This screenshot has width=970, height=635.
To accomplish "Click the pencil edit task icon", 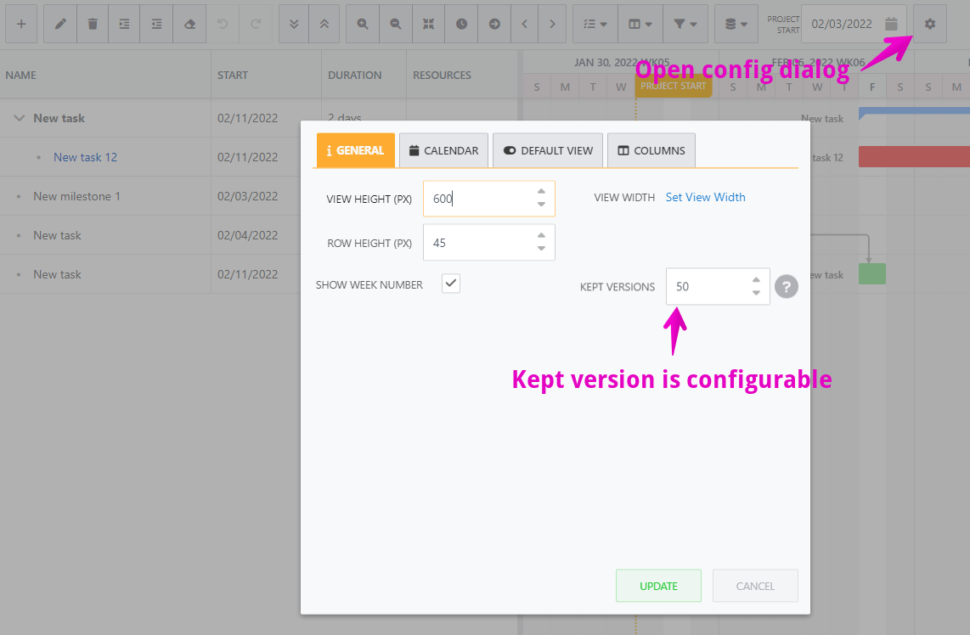I will 60,24.
